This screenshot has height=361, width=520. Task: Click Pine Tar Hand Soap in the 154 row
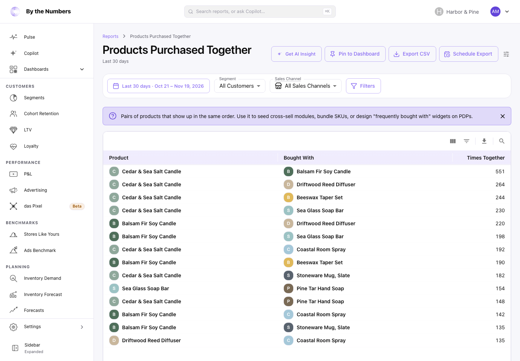(320, 288)
